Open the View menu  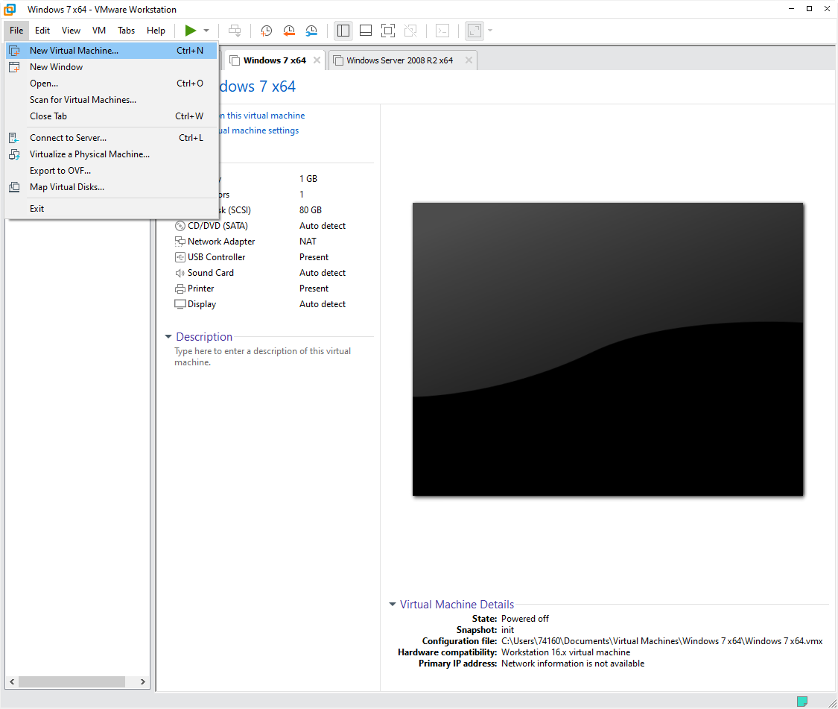click(x=71, y=31)
